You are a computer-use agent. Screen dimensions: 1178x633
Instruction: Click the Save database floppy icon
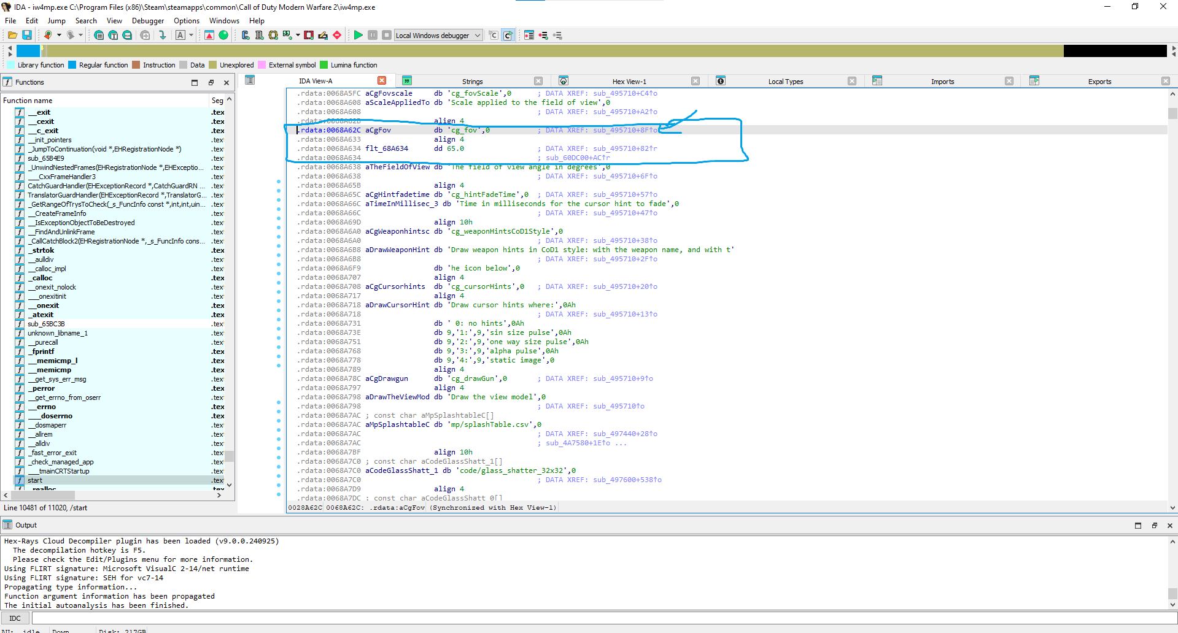[x=27, y=35]
